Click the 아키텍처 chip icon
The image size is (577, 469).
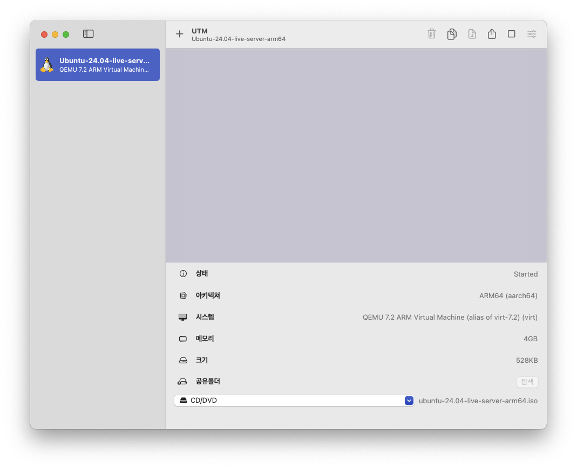183,295
